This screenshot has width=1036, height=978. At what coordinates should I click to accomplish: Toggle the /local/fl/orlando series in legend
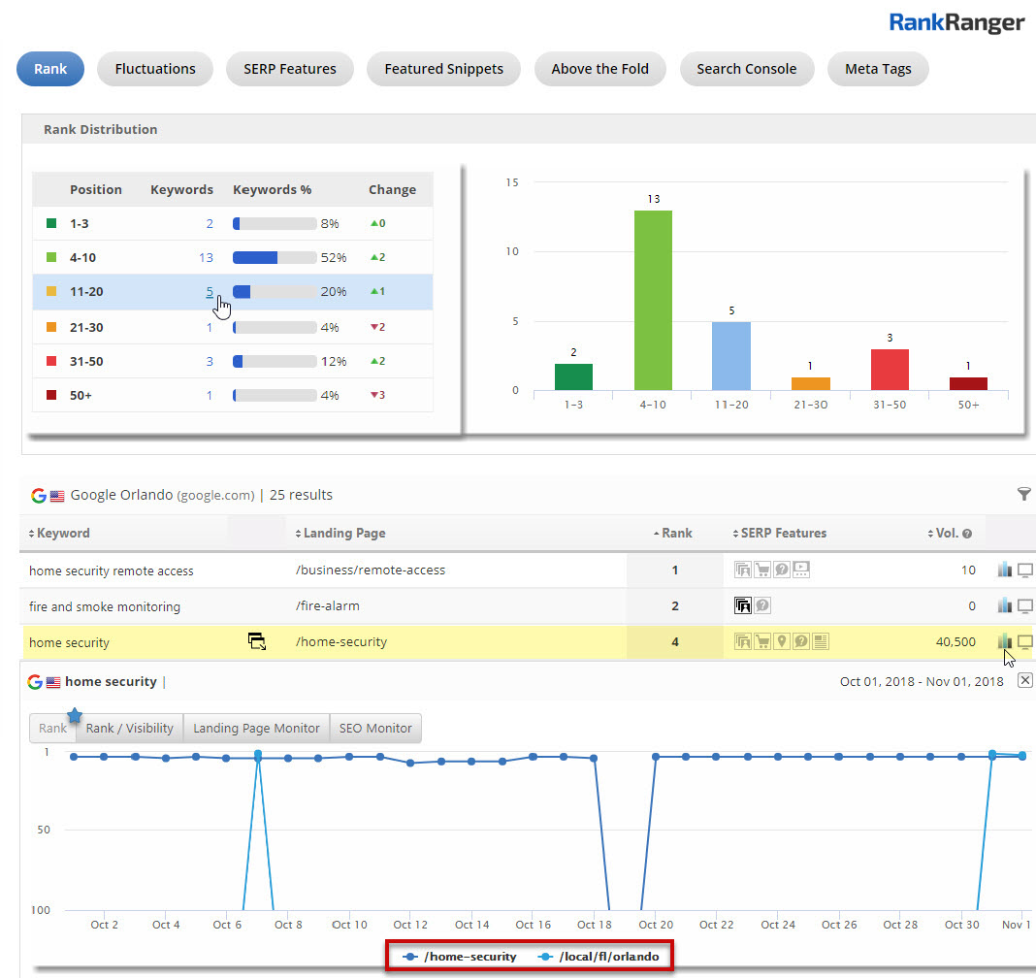[599, 957]
